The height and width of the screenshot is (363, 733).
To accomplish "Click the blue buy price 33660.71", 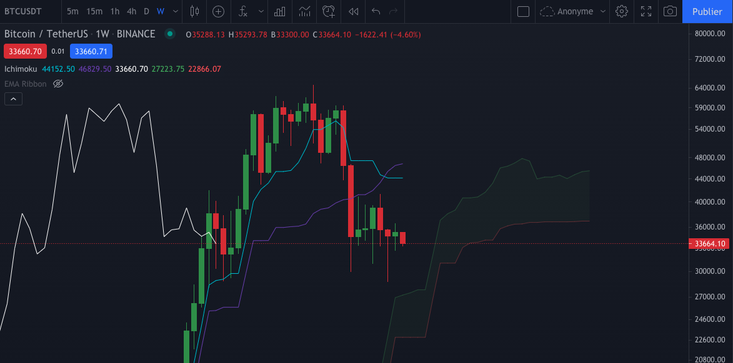I will (91, 51).
